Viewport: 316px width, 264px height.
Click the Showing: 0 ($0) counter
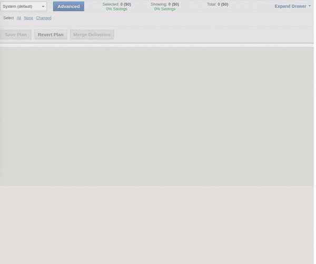tap(164, 4)
